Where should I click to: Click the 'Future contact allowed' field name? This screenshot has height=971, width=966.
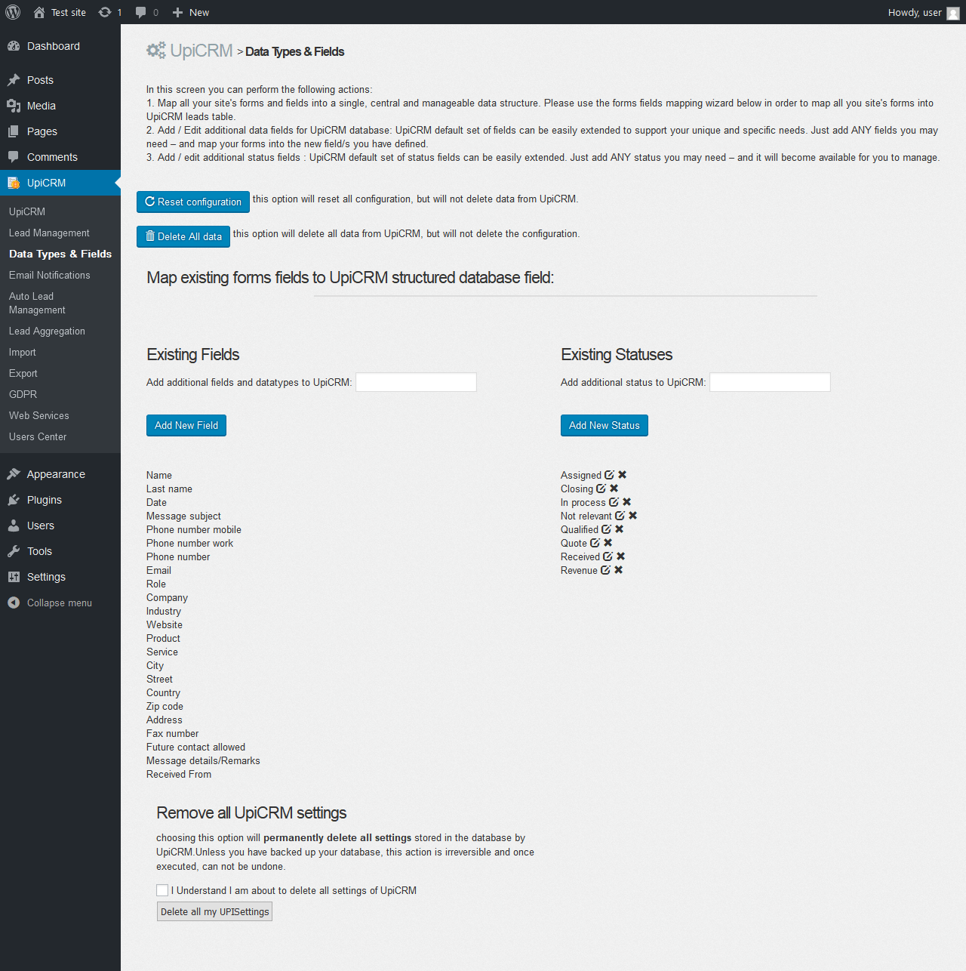(x=195, y=748)
